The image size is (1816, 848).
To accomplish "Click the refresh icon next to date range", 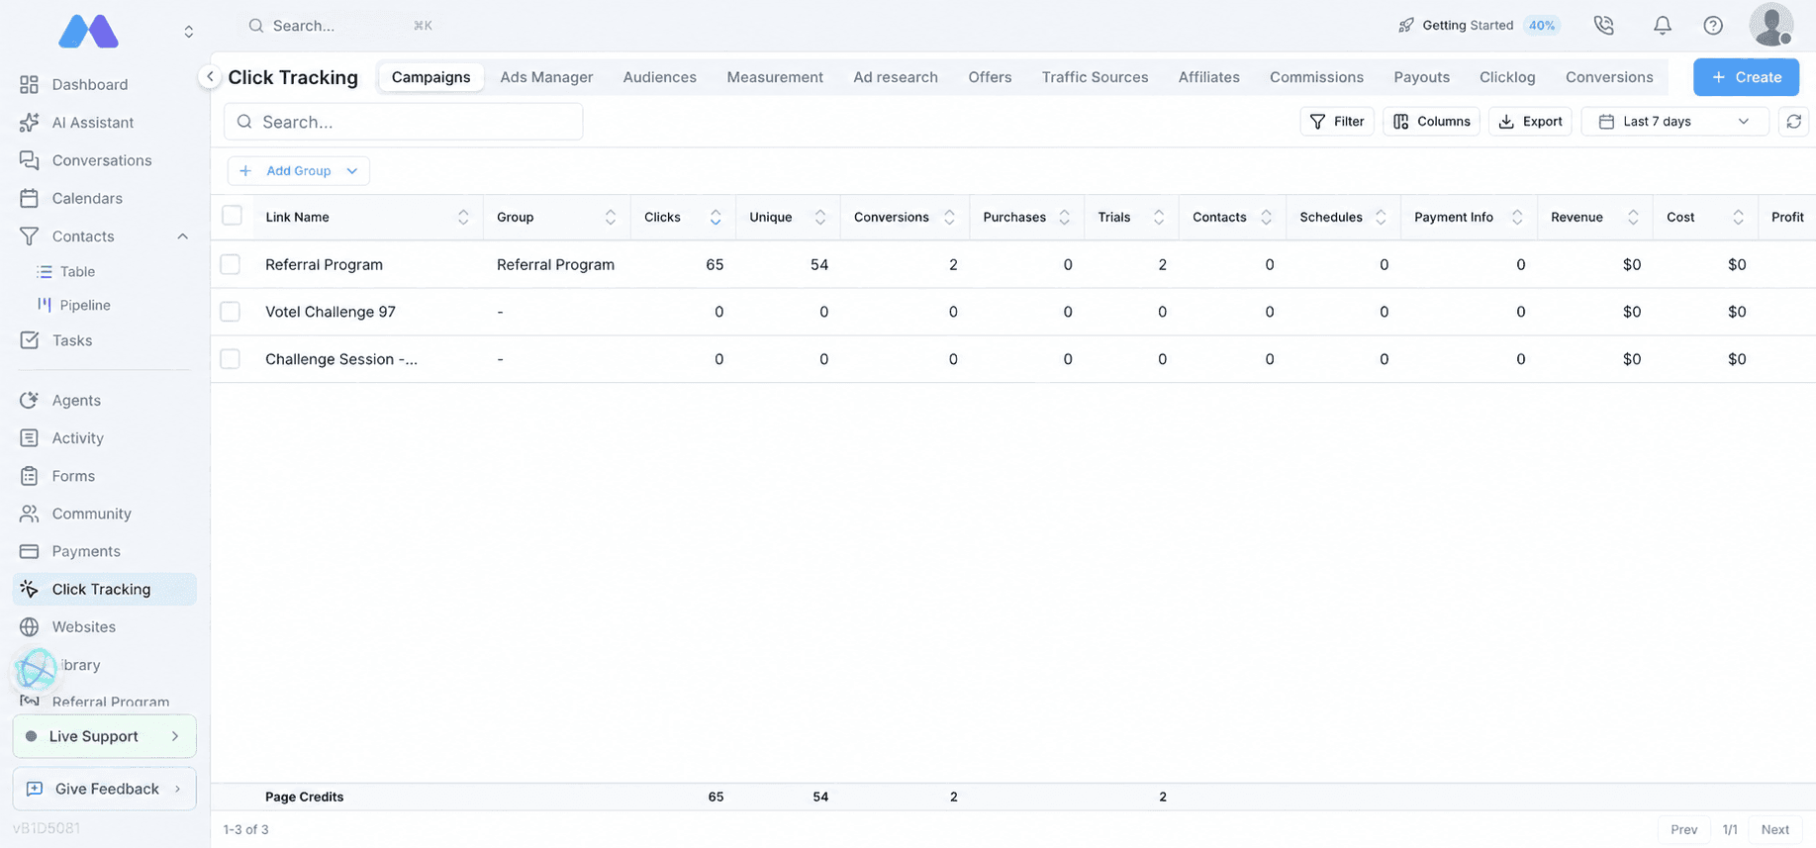I will click(x=1793, y=122).
